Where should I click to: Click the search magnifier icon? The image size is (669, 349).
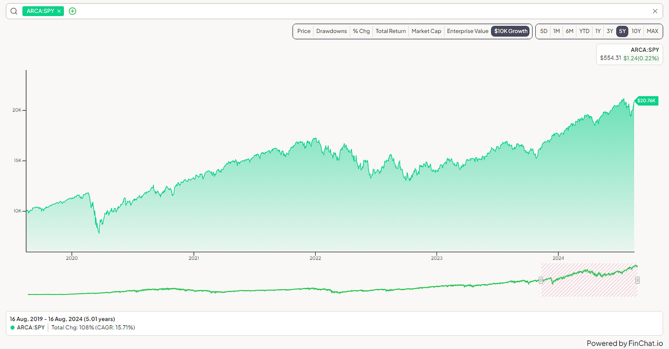click(14, 11)
